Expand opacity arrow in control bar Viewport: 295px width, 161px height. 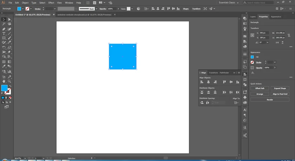click(x=118, y=9)
